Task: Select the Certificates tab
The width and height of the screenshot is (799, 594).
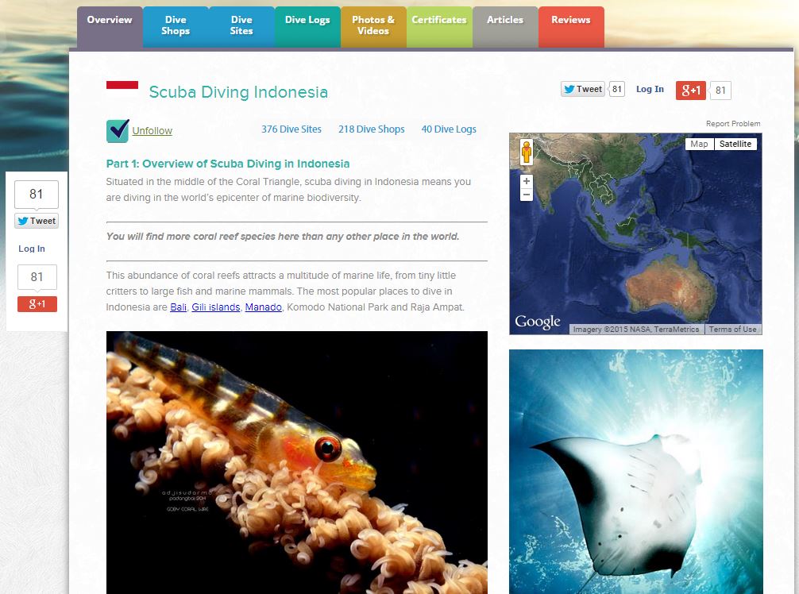Action: coord(439,27)
